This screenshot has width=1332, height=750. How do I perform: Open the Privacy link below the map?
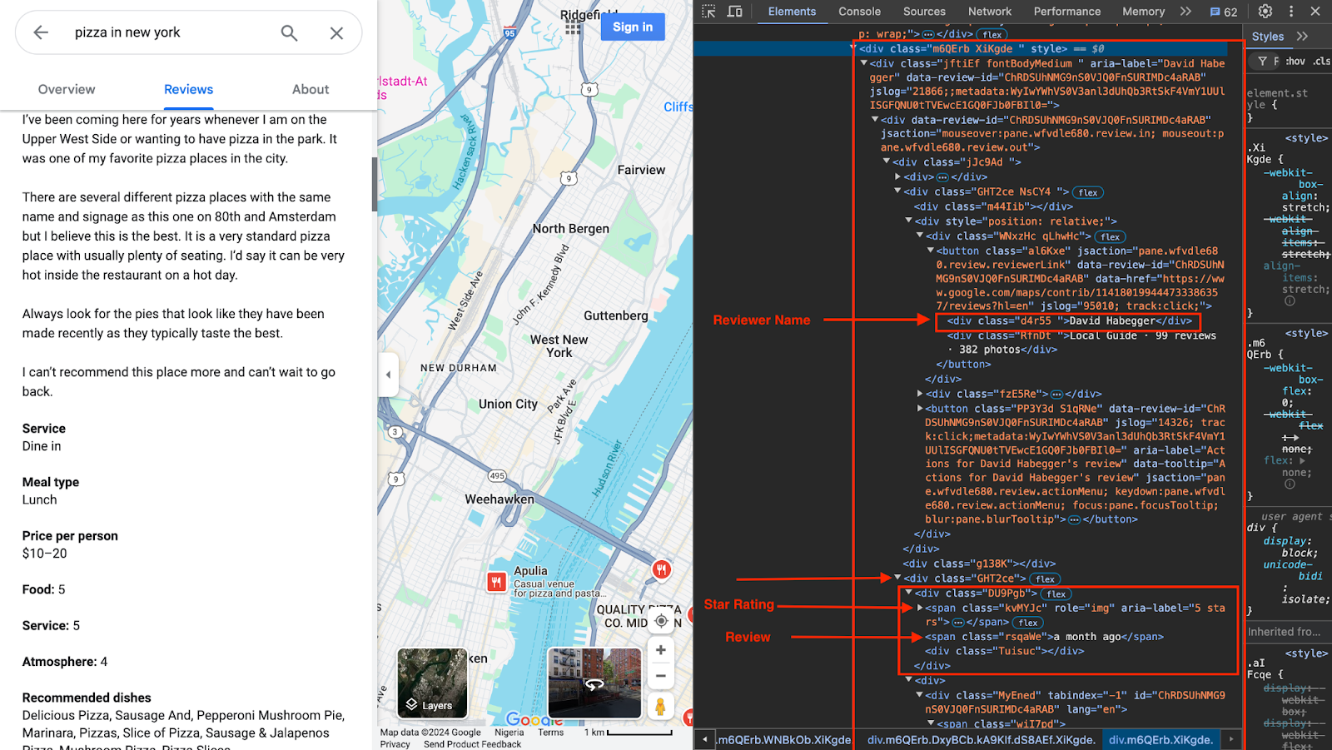click(x=395, y=744)
